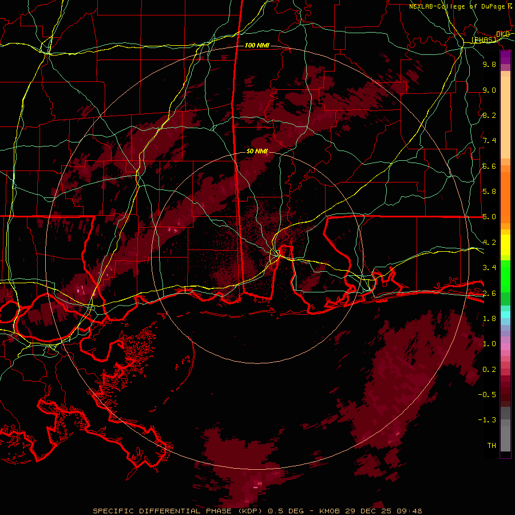
Task: Click the cyan segment of the color bar
Action: pyautogui.click(x=505, y=314)
